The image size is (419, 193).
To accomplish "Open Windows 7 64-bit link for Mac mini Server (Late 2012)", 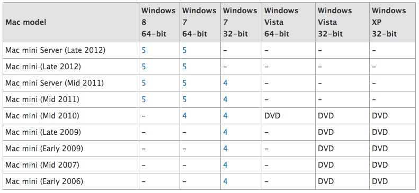I will pyautogui.click(x=184, y=50).
